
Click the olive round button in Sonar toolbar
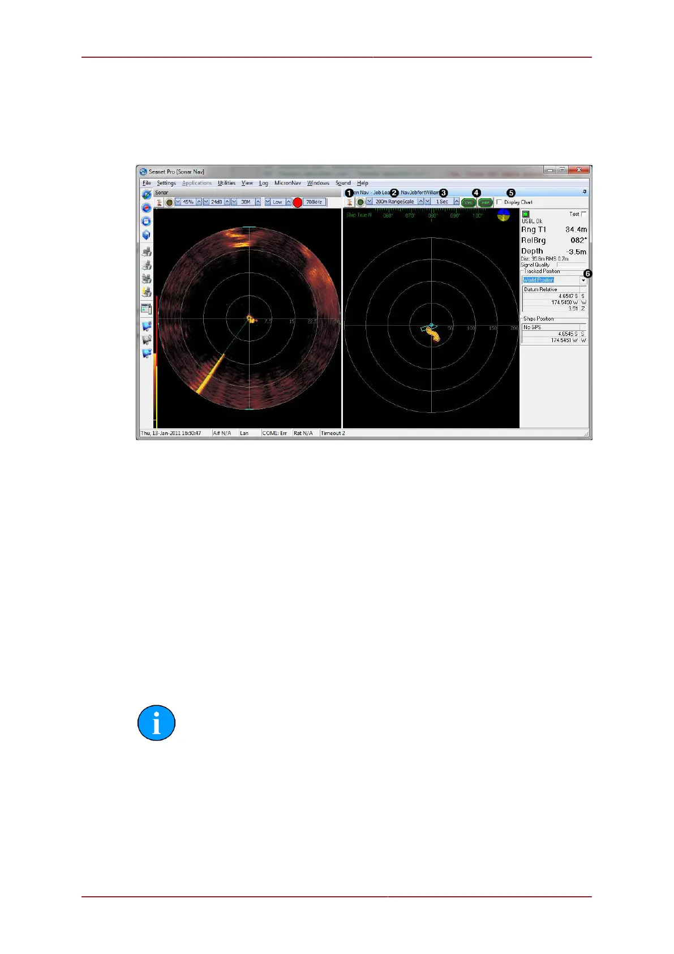pyautogui.click(x=169, y=202)
